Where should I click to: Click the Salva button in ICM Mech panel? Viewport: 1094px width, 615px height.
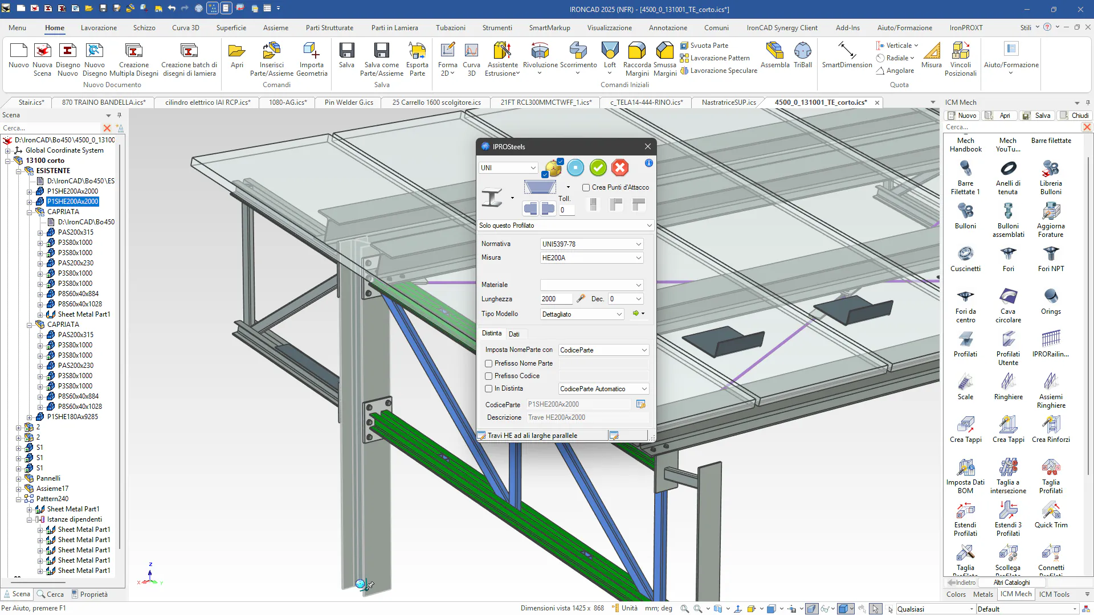[1037, 116]
